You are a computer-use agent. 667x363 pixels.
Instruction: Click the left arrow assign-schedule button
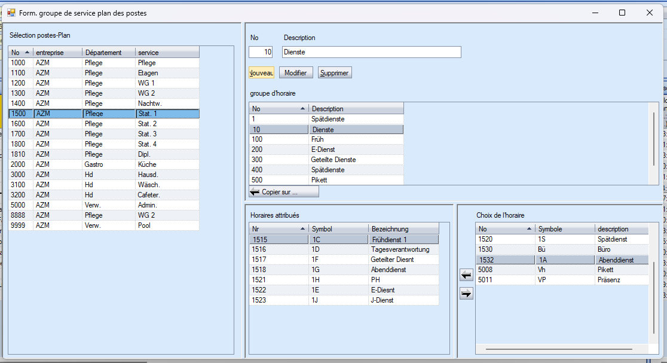[x=466, y=275]
